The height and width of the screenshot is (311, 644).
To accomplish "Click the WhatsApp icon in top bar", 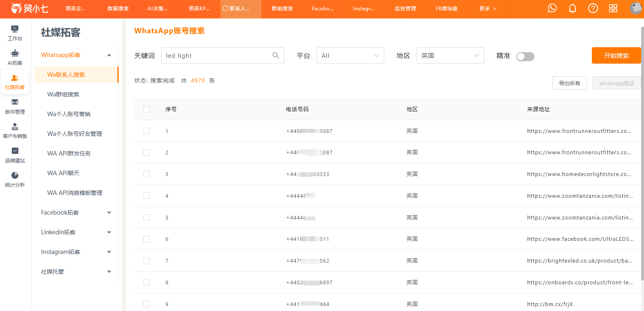I will point(552,8).
